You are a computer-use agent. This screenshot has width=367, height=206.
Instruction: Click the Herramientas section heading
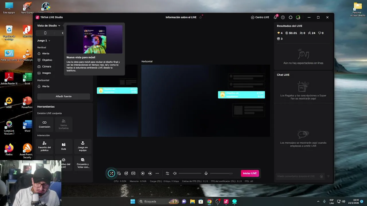pos(46,107)
